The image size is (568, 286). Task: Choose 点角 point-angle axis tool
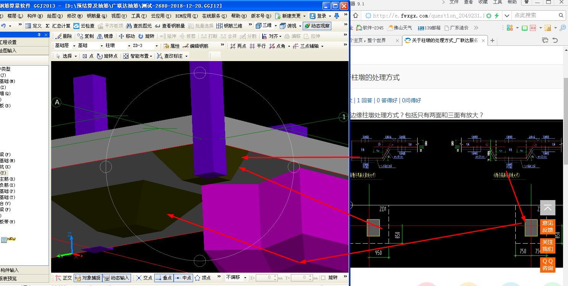tap(278, 46)
